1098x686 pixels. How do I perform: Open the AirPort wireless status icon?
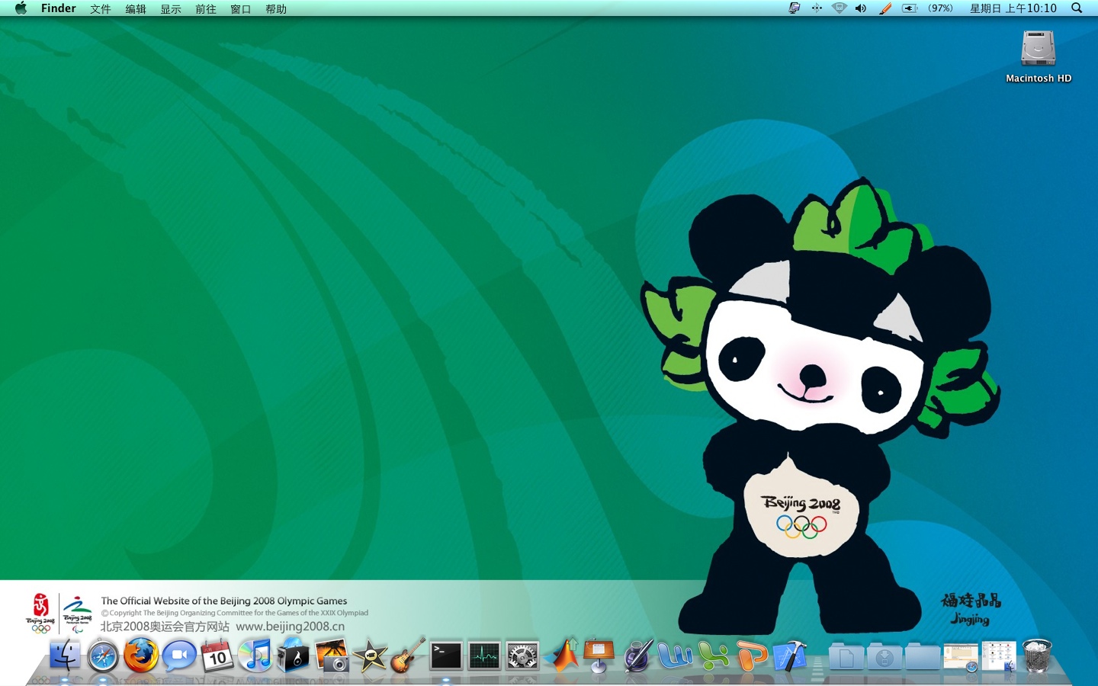pos(840,8)
